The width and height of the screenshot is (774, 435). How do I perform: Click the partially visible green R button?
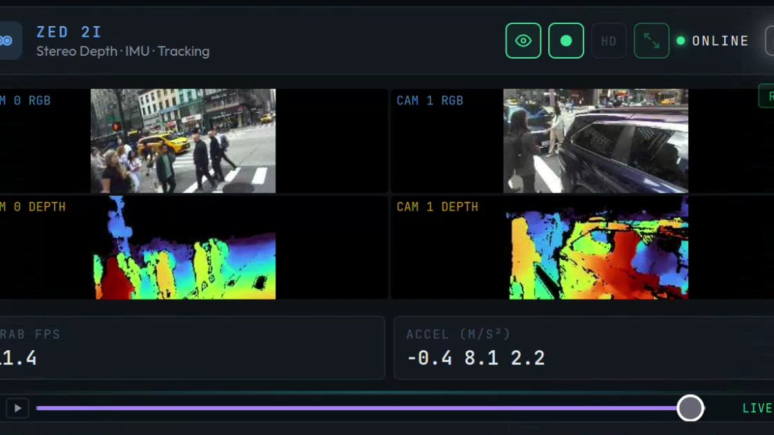click(766, 96)
